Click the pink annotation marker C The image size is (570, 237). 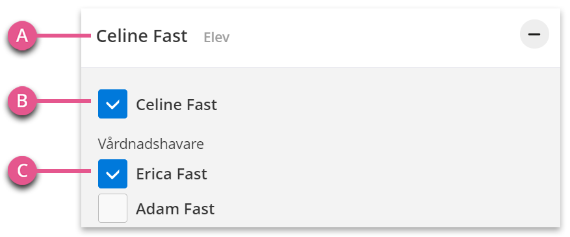22,171
